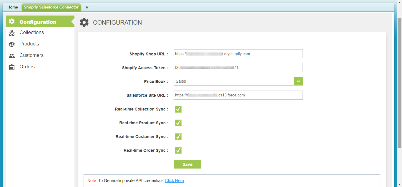Click the gear icon beside CONFIGURATION heading
This screenshot has width=402, height=187.
(84, 23)
